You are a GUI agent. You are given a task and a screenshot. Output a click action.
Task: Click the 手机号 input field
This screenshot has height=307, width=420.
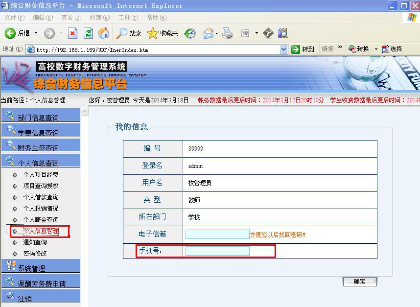pyautogui.click(x=217, y=251)
